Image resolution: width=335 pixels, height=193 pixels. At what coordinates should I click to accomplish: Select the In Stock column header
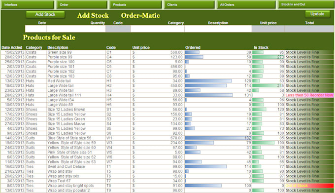point(261,47)
